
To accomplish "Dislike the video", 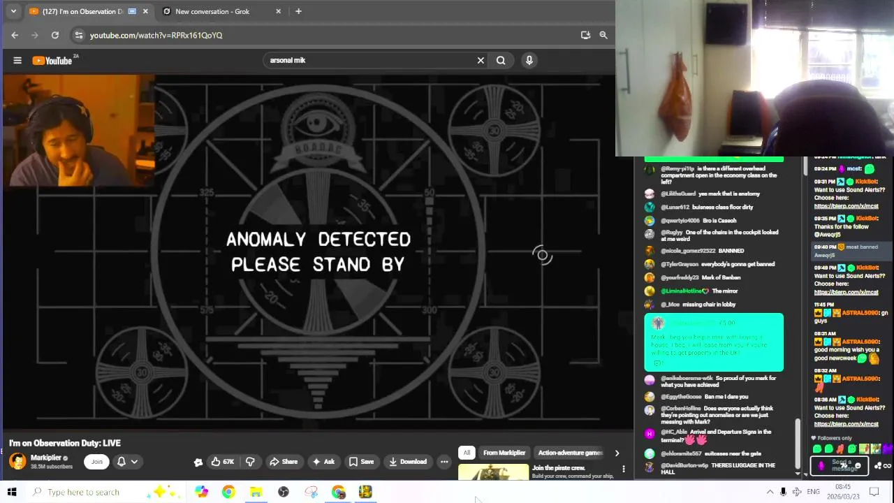I will tap(250, 462).
